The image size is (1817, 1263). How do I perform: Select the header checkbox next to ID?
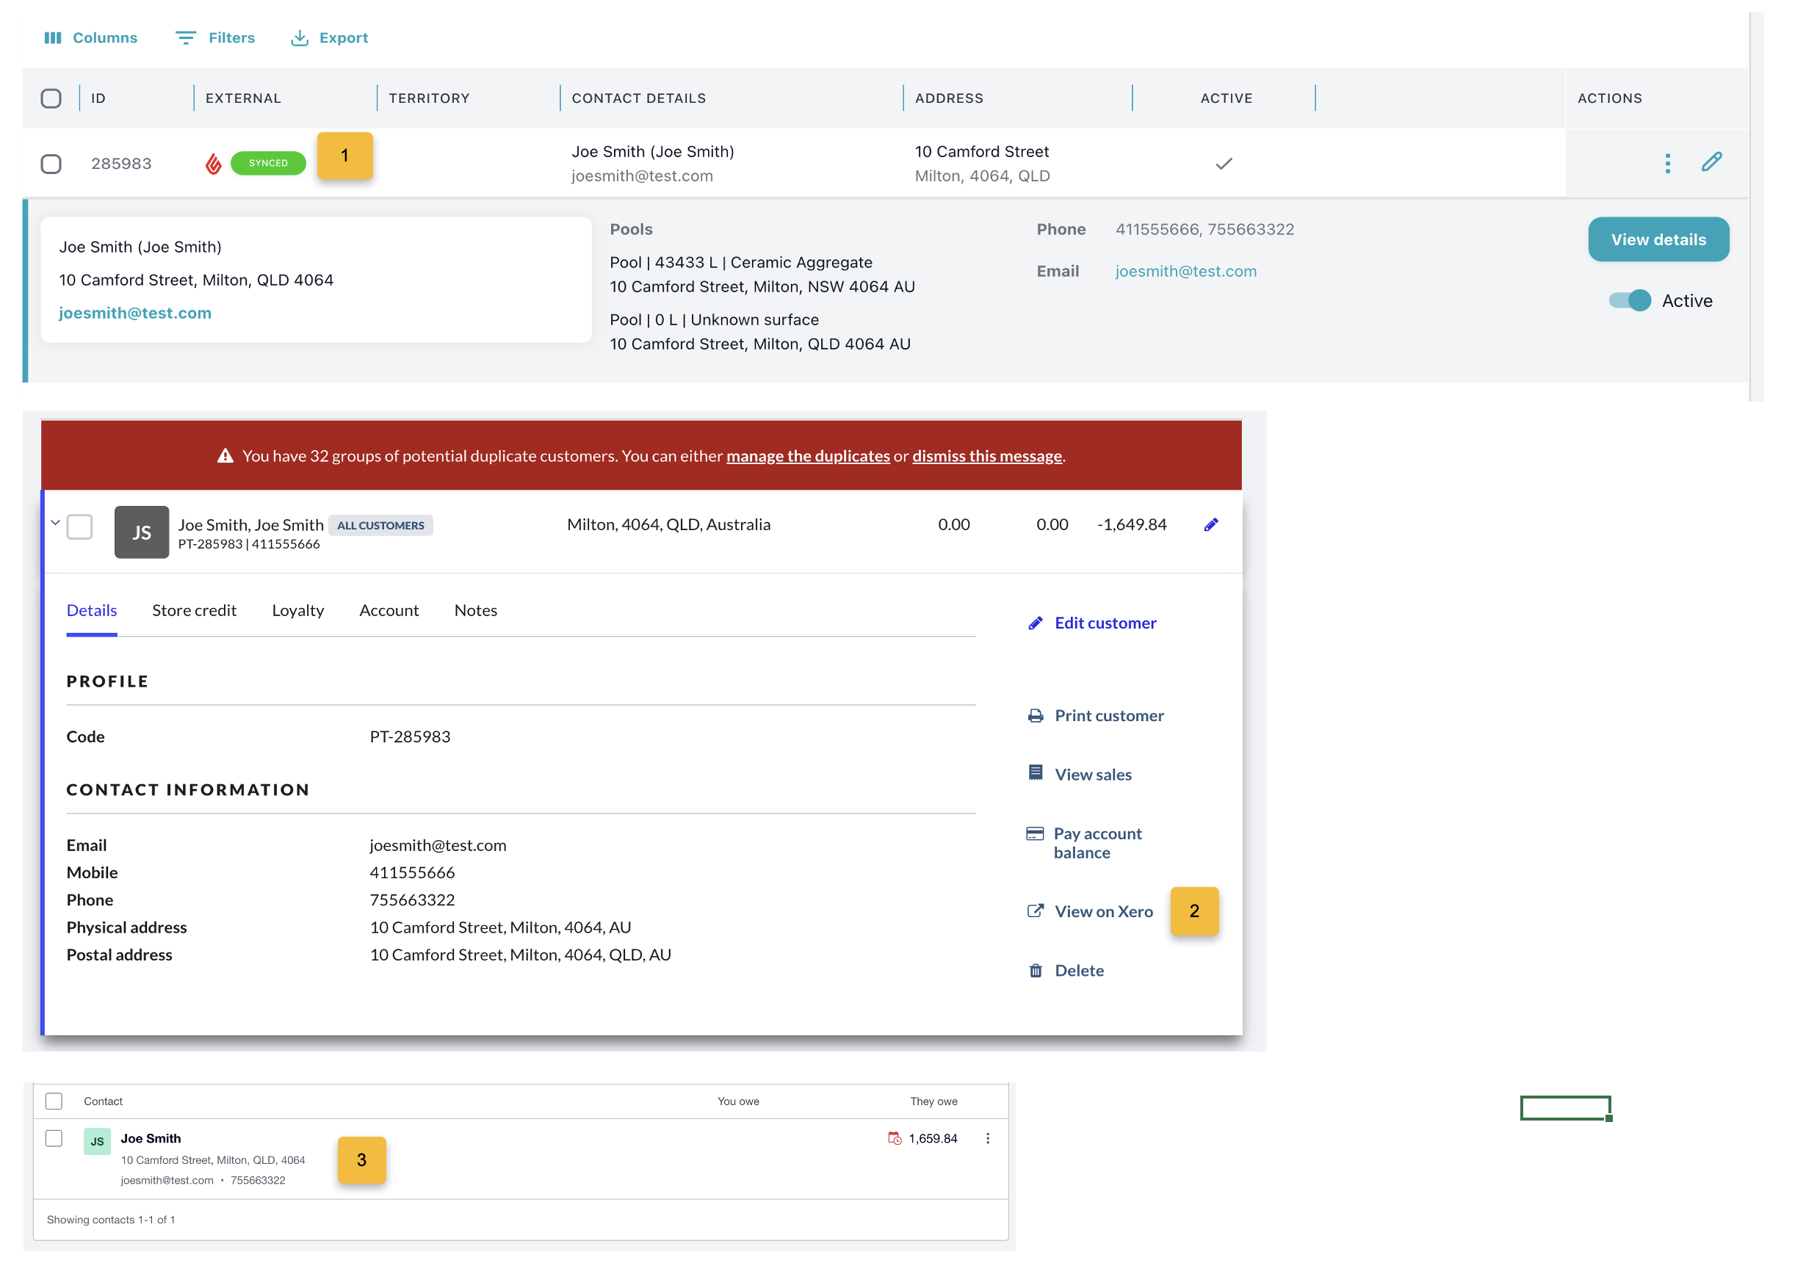51,99
